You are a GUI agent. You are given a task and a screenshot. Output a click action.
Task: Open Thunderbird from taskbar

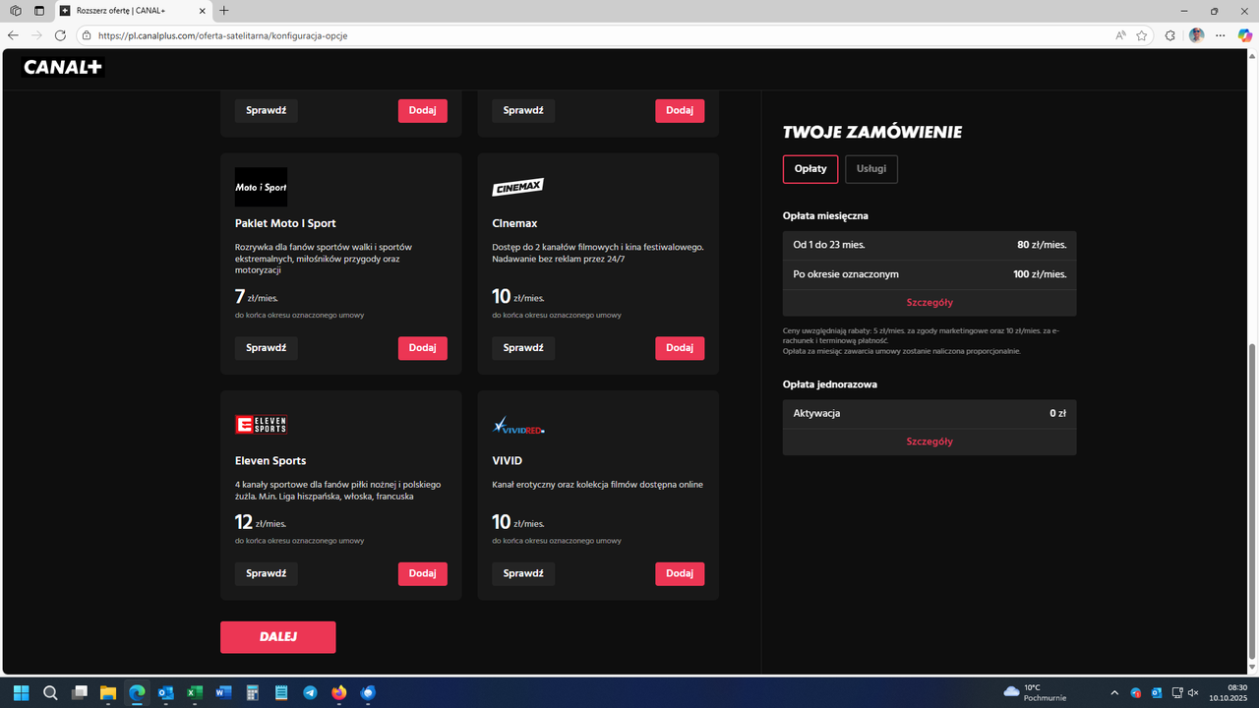coord(368,692)
